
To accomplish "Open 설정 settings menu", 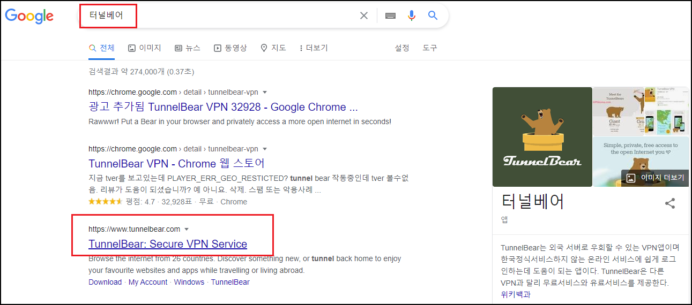I will pyautogui.click(x=402, y=48).
